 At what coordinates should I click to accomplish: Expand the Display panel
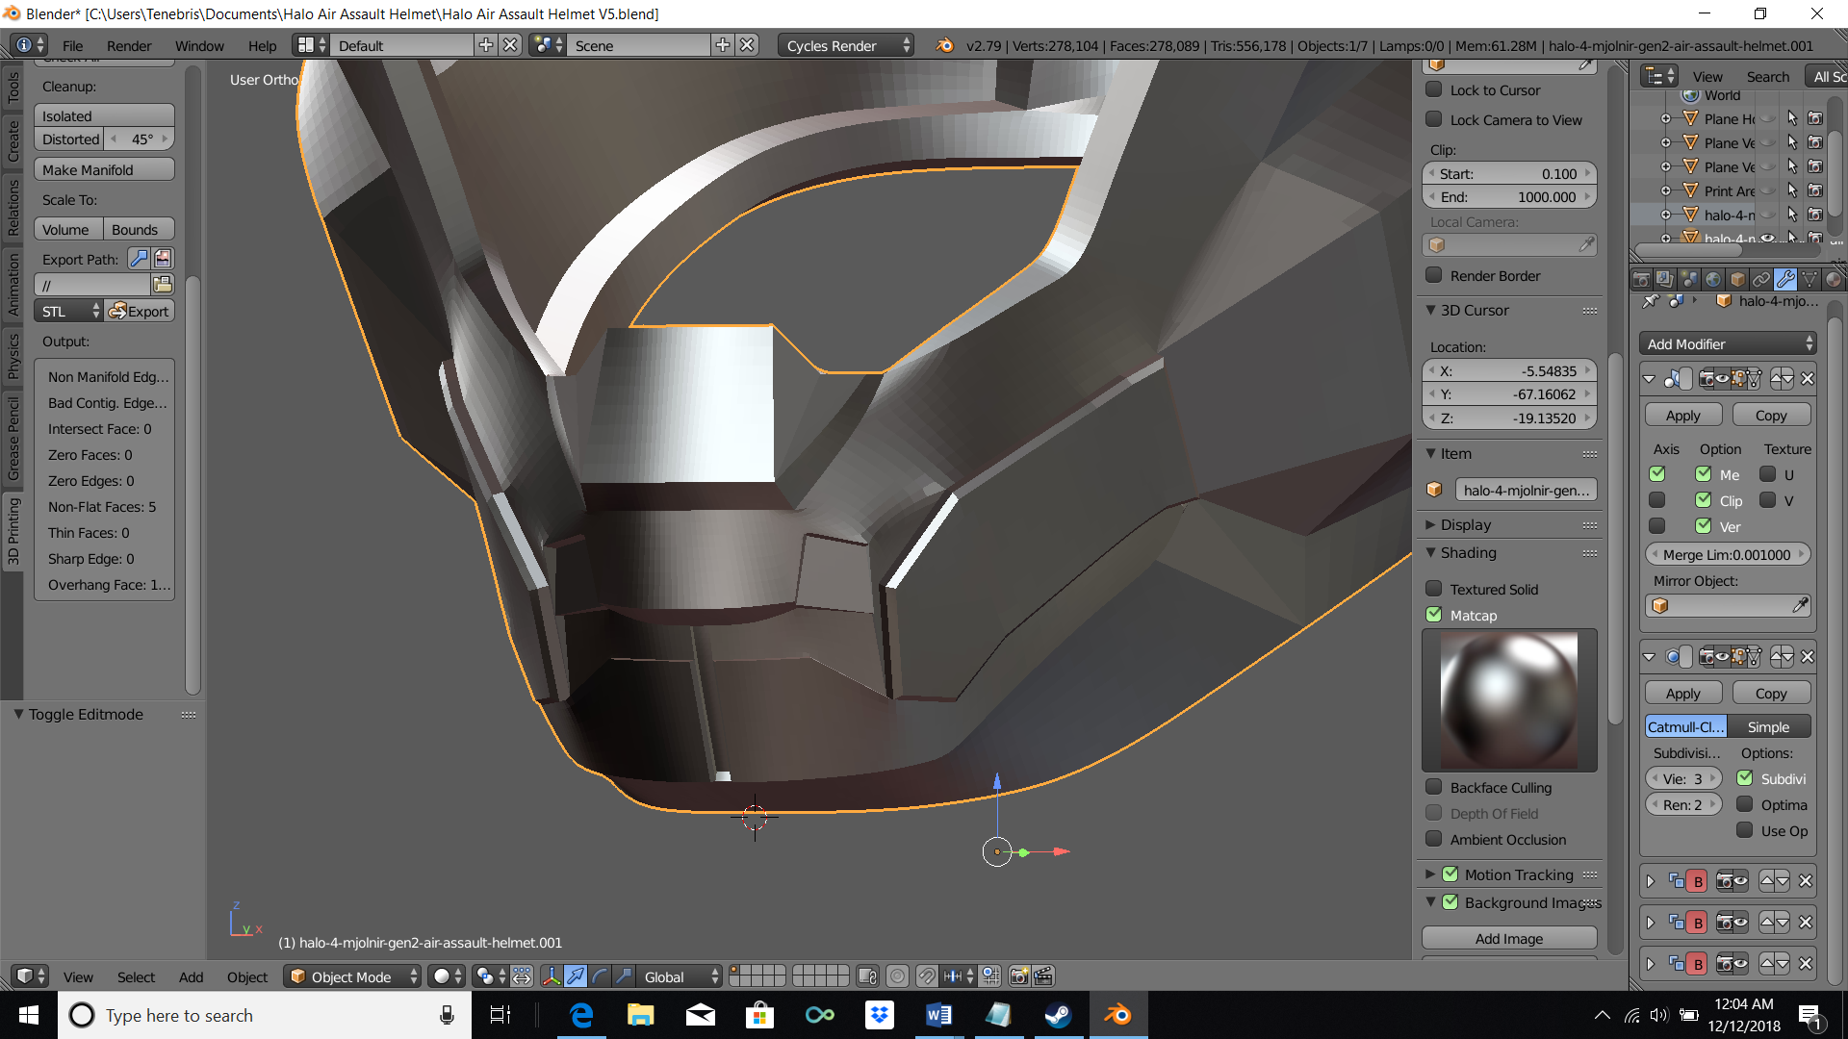click(1431, 524)
